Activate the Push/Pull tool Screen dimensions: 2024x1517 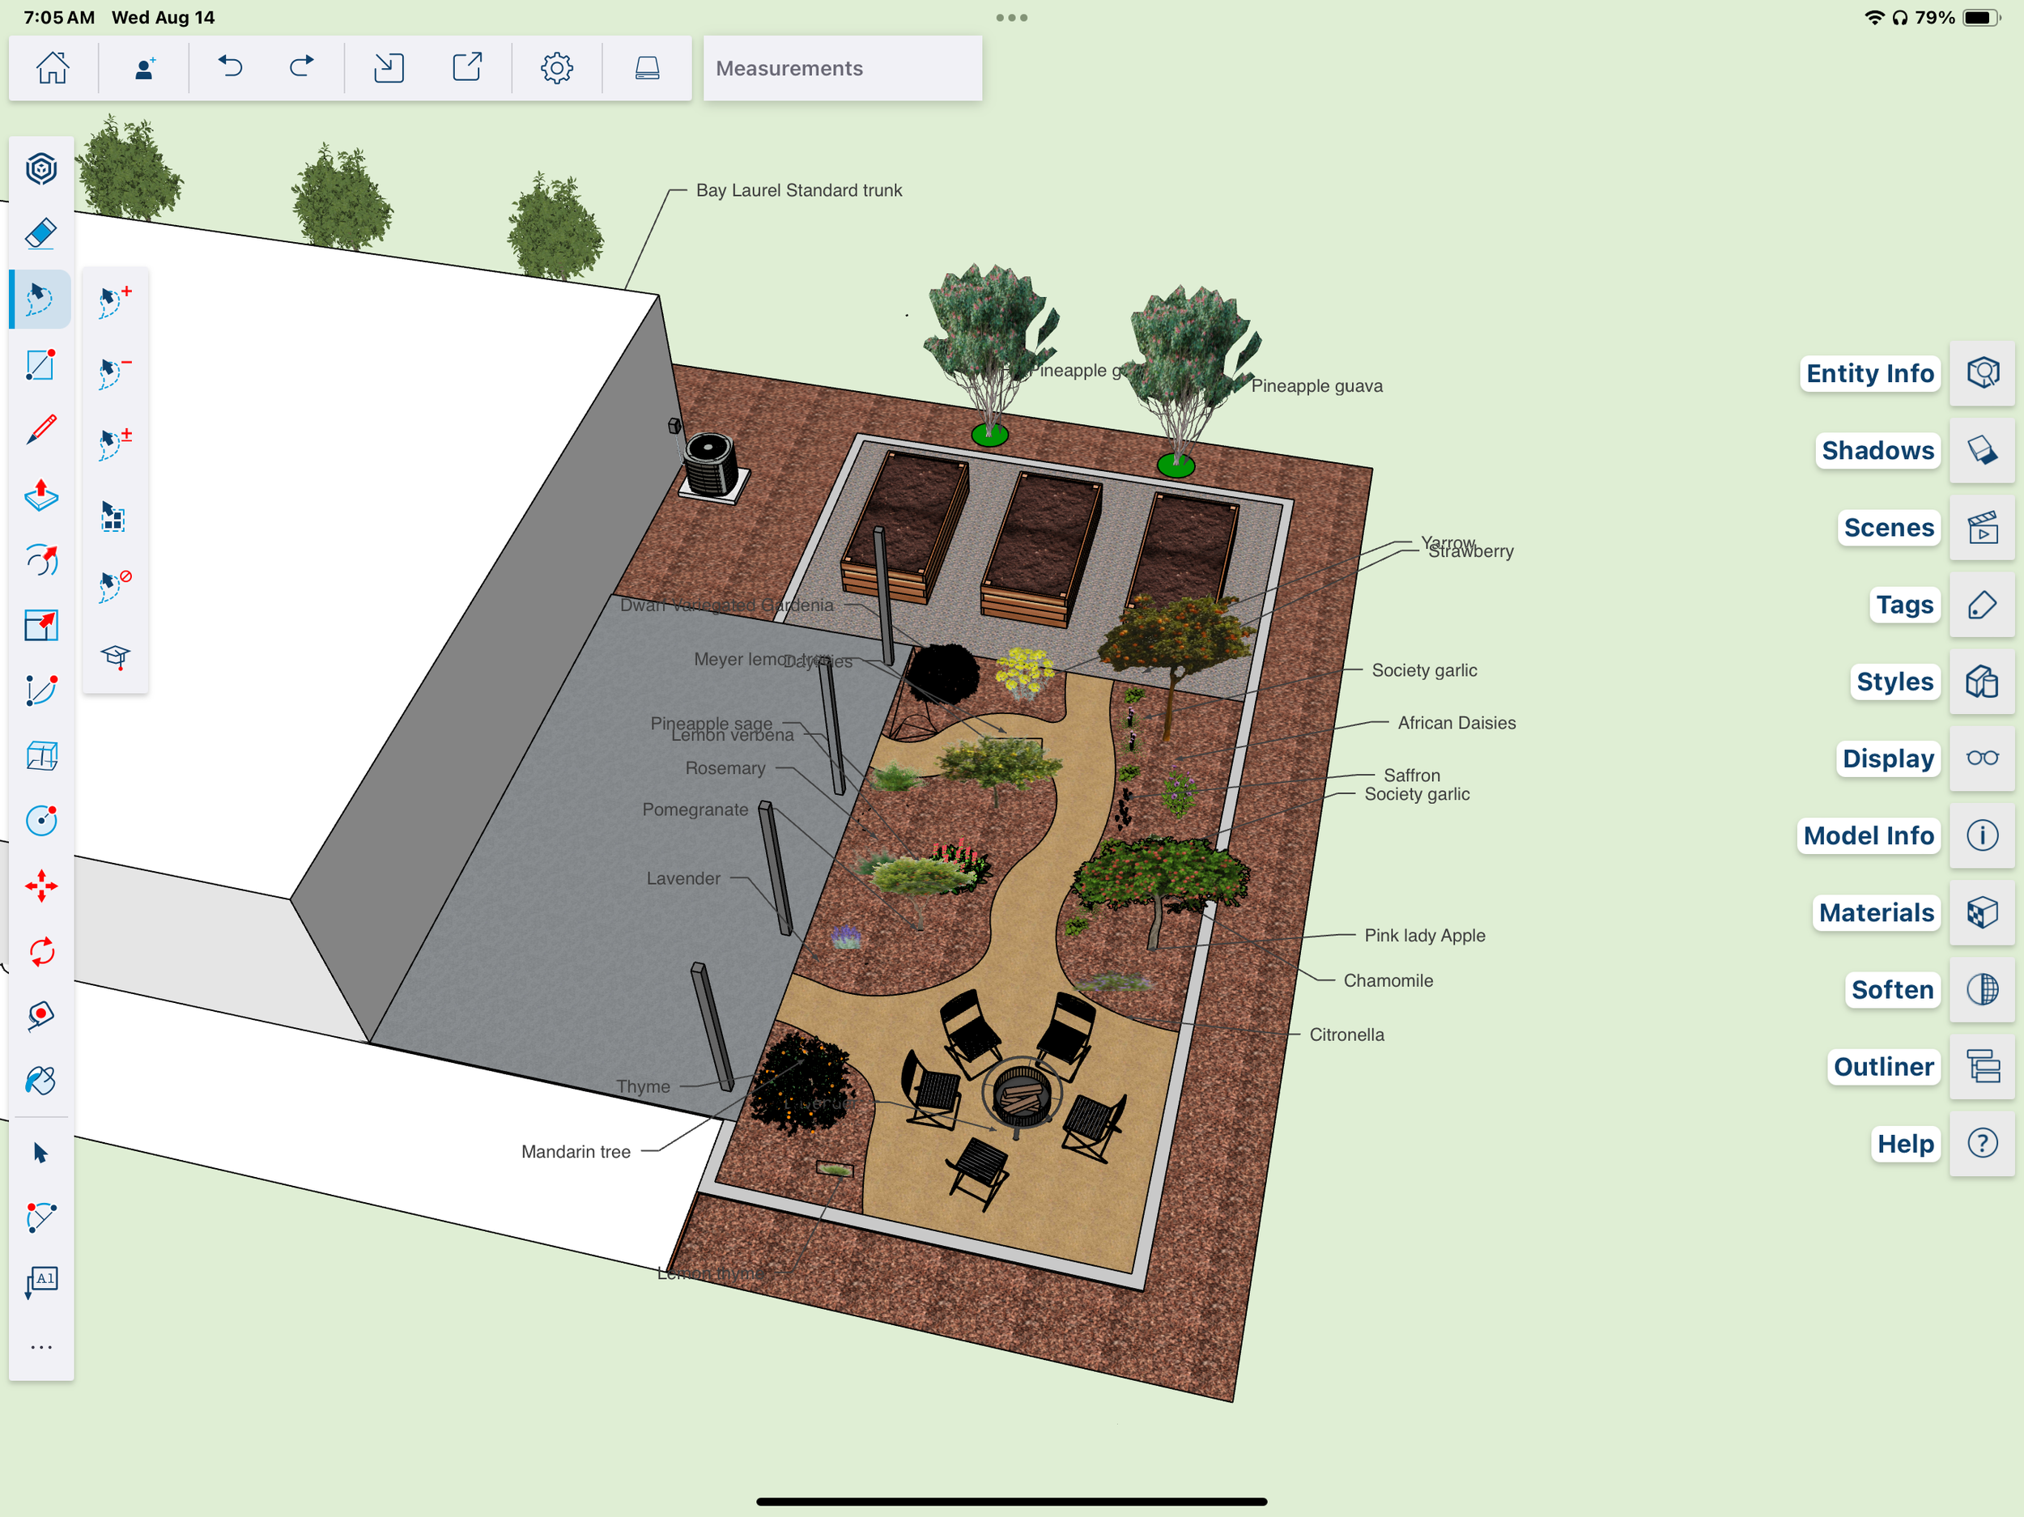coord(41,495)
